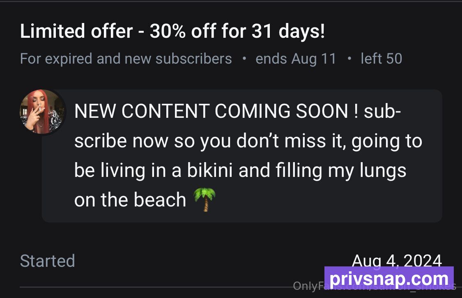This screenshot has width=462, height=298.
Task: Click the "Started" label
Action: pos(48,261)
